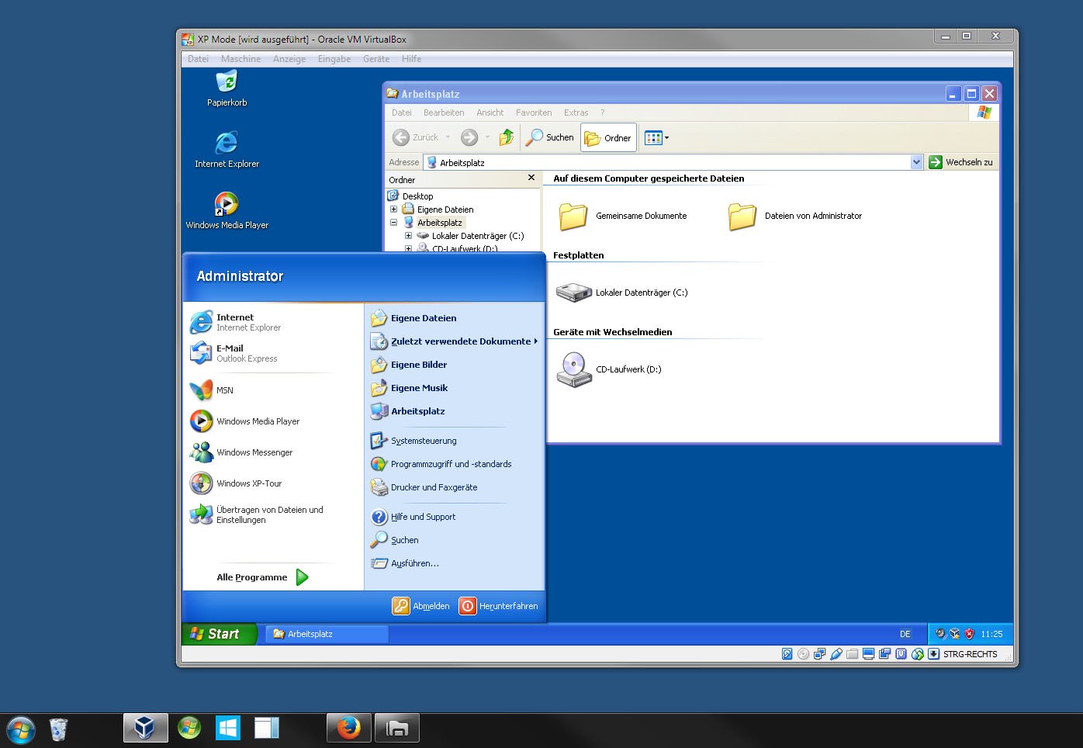Expand Eigene Dateien in folder tree
The height and width of the screenshot is (748, 1083).
pos(393,210)
